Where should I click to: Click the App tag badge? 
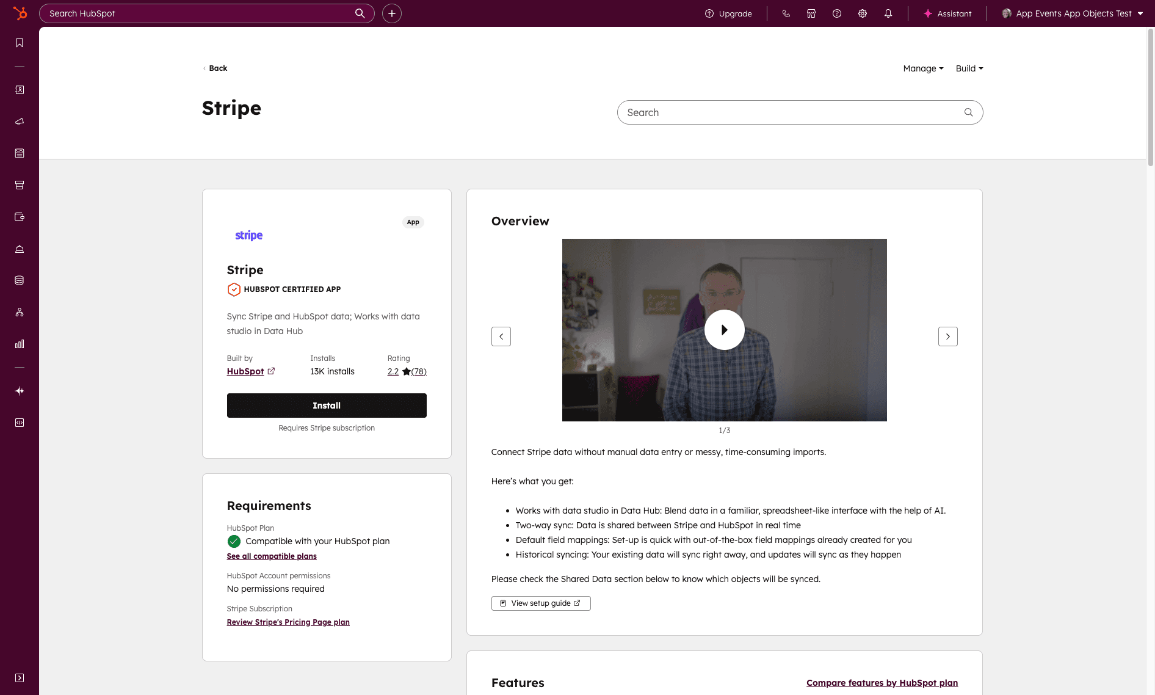413,222
